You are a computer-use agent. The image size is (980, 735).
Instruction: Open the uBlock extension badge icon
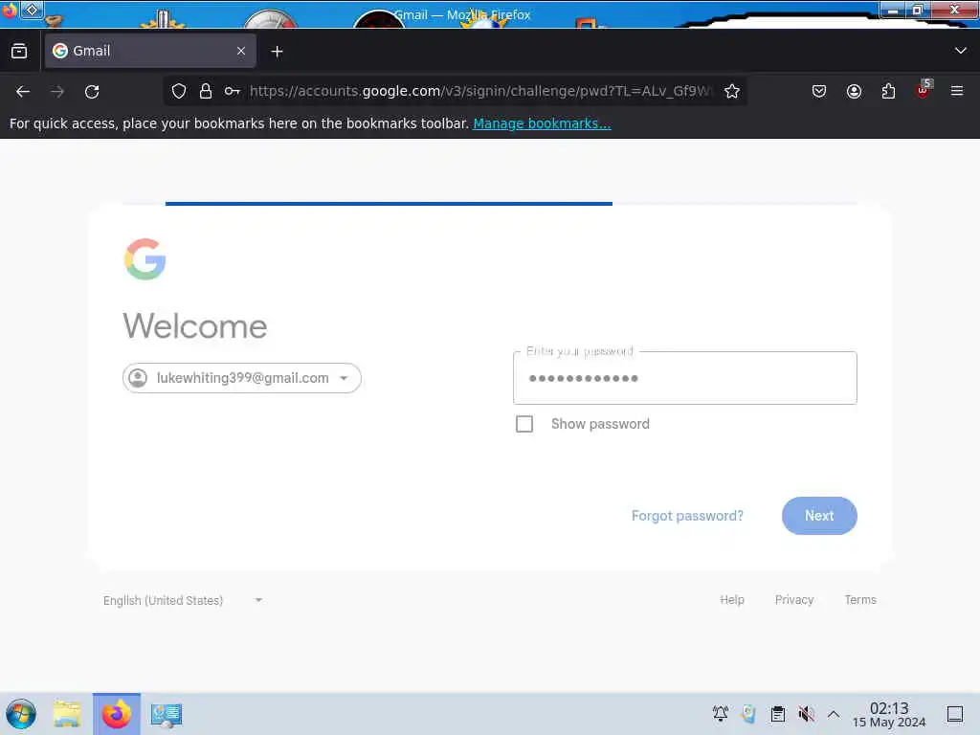coord(924,90)
